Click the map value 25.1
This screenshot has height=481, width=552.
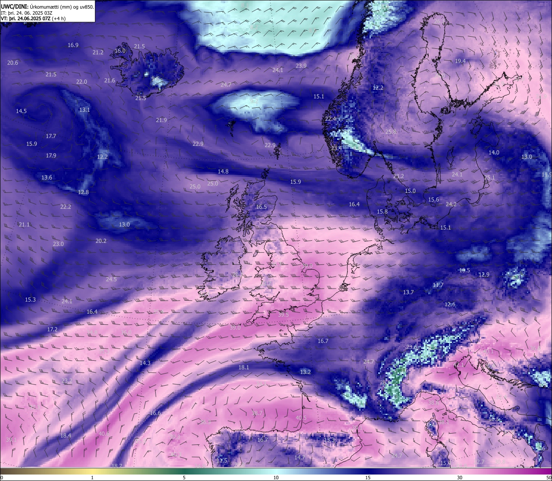489,178
